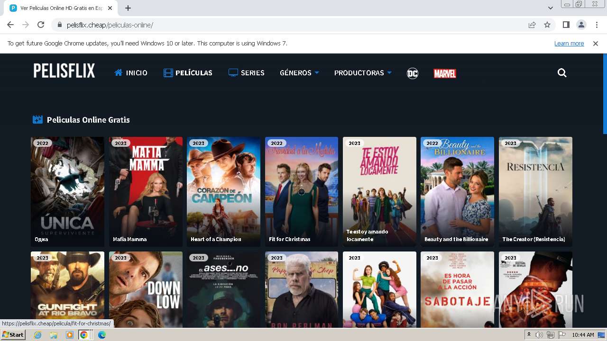The height and width of the screenshot is (341, 607).
Task: Share this page icon in address bar
Action: (x=532, y=25)
